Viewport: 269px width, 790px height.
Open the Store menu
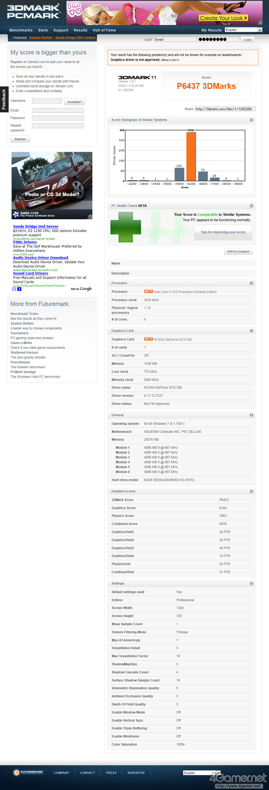(x=43, y=30)
